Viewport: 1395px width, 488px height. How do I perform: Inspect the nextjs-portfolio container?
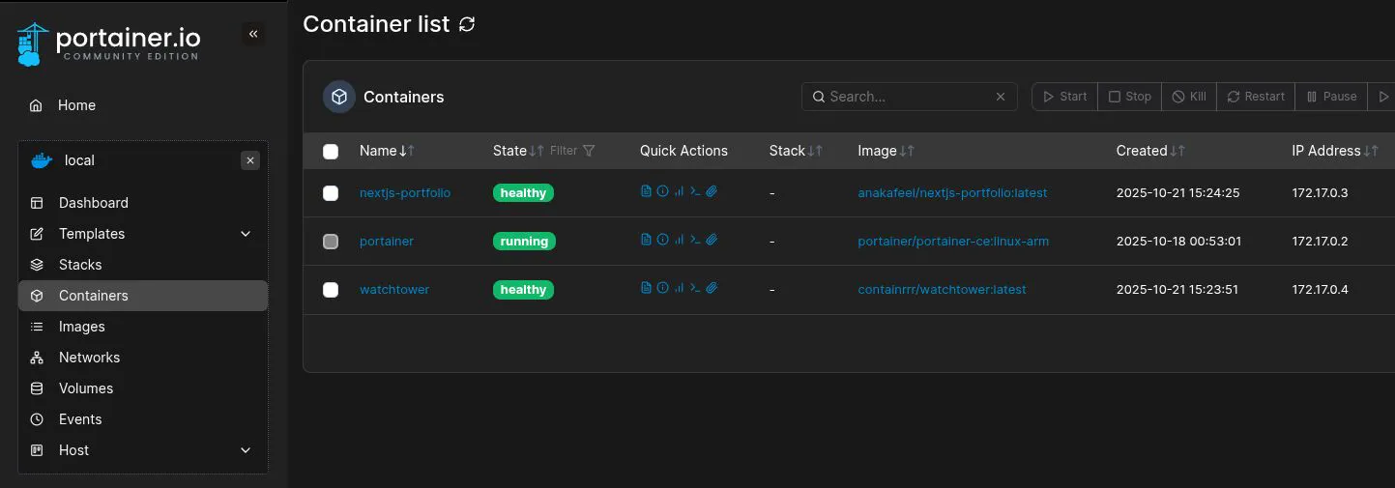[662, 191]
